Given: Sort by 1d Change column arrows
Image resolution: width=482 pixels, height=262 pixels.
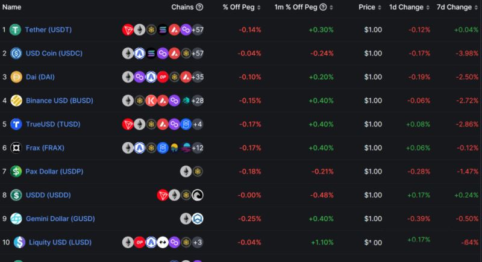Looking at the screenshot, I should [428, 7].
